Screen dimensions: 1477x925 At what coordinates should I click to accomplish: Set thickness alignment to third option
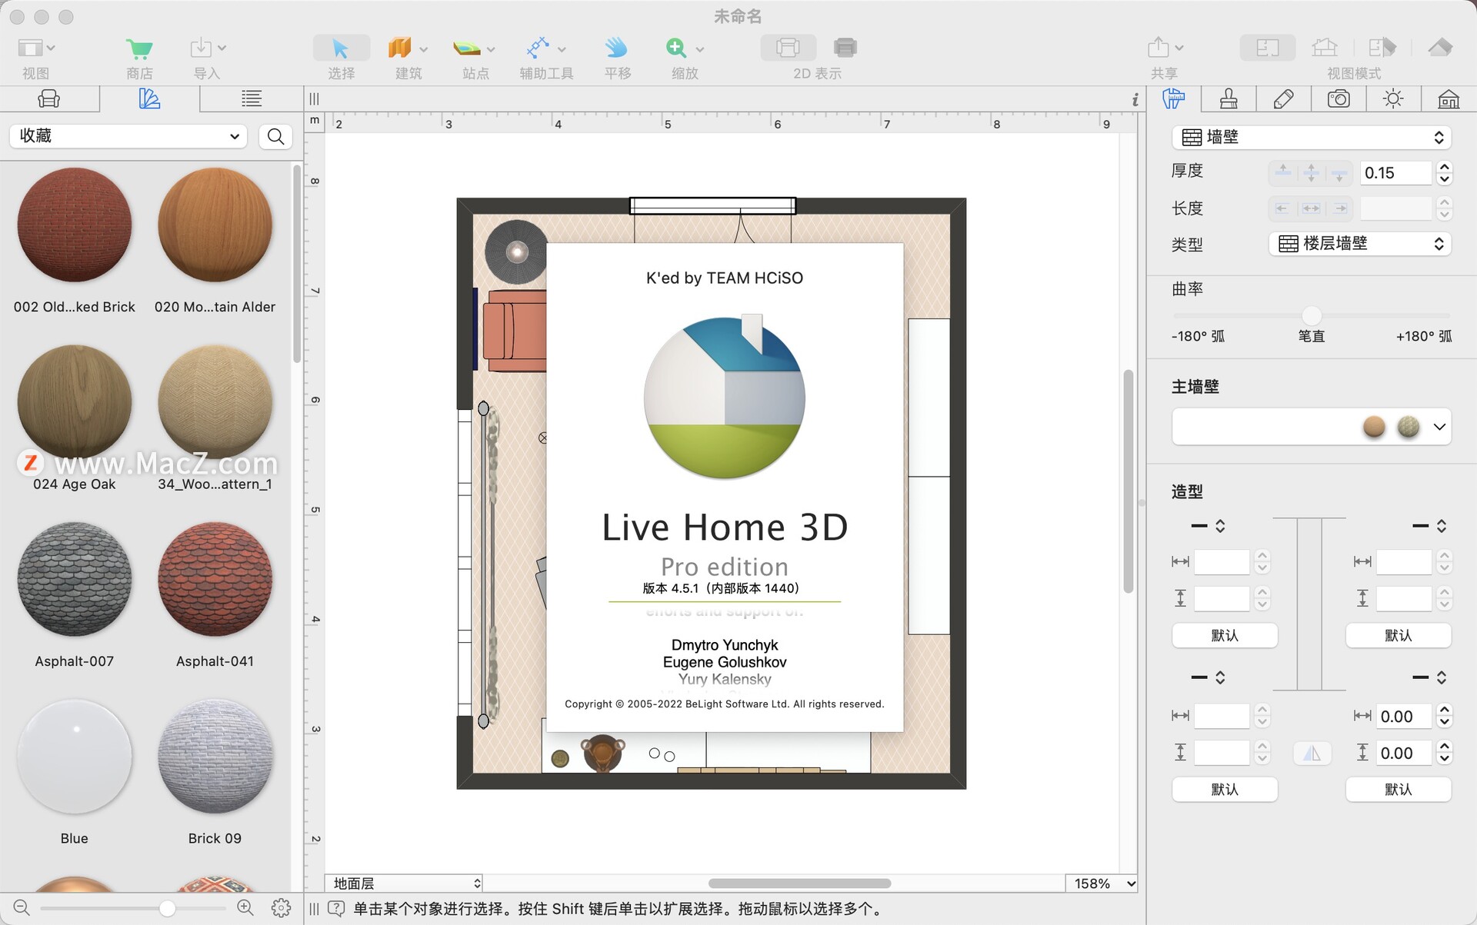[1339, 172]
